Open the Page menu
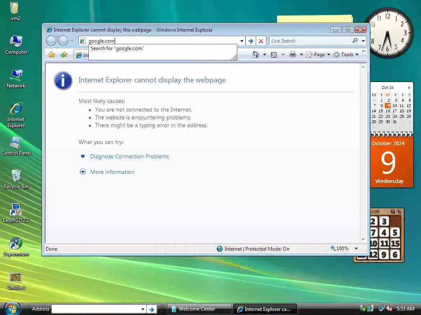 (x=318, y=55)
